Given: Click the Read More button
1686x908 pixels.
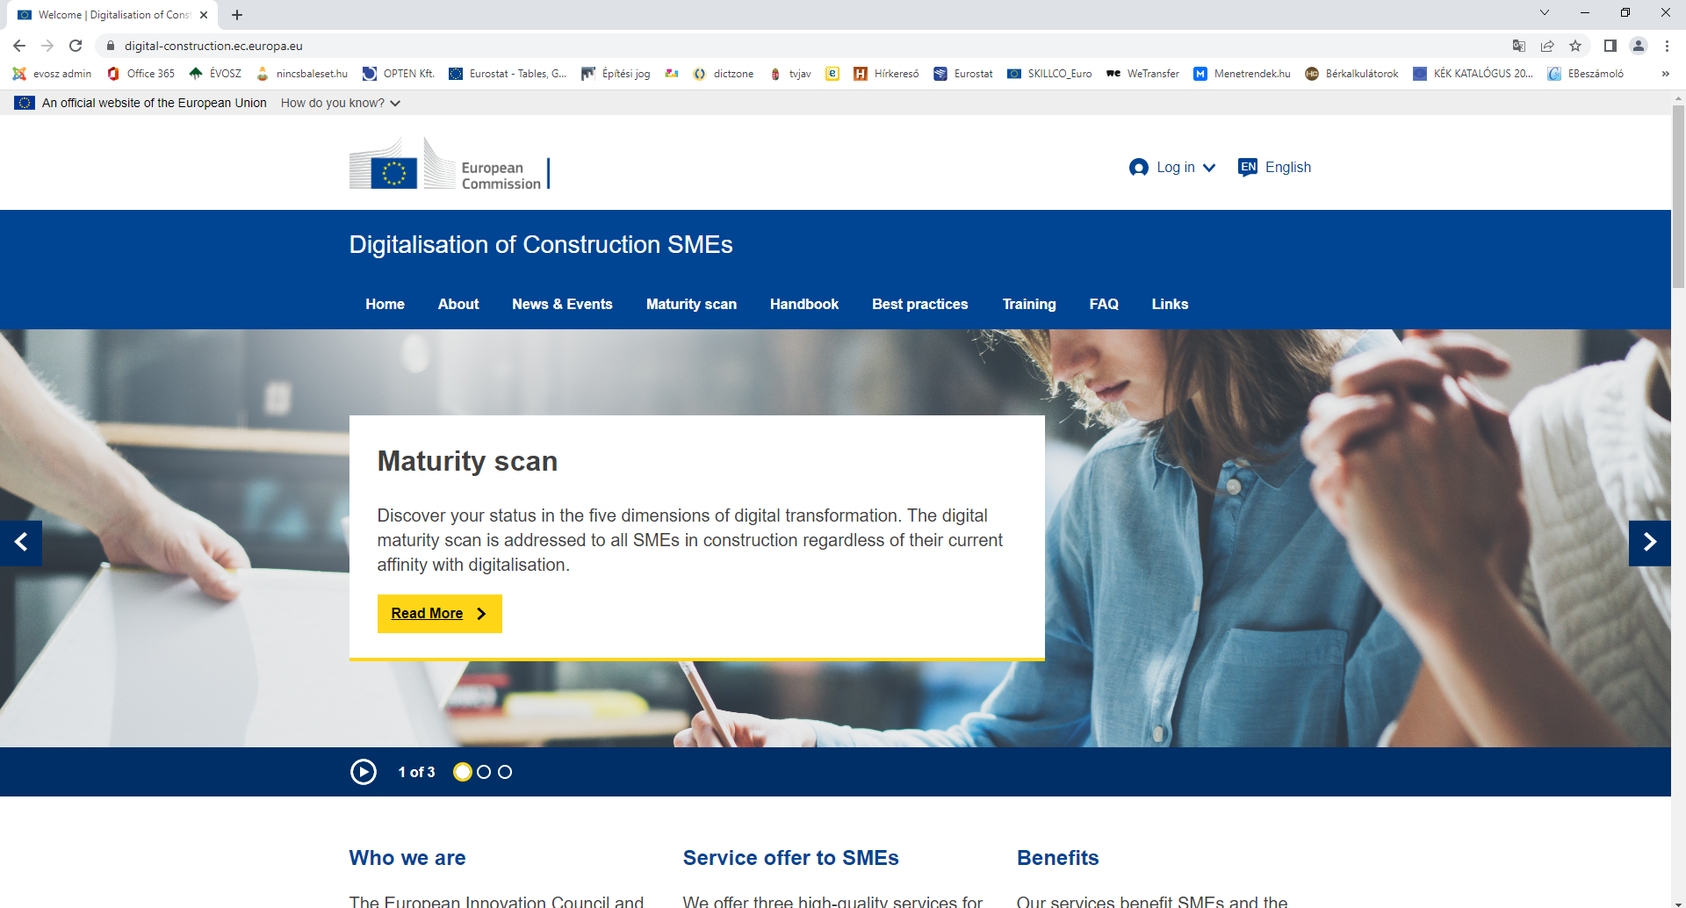Looking at the screenshot, I should [x=439, y=613].
